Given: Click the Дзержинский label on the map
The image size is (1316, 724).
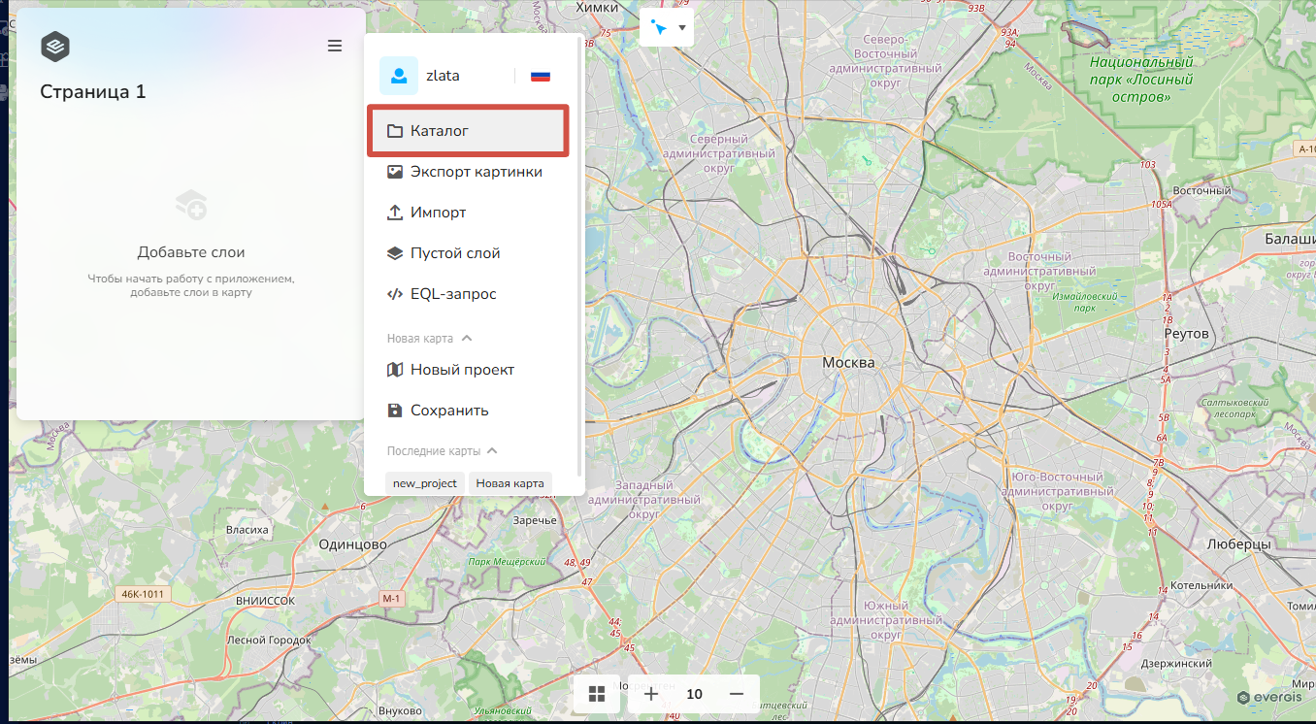Looking at the screenshot, I should 1177,663.
